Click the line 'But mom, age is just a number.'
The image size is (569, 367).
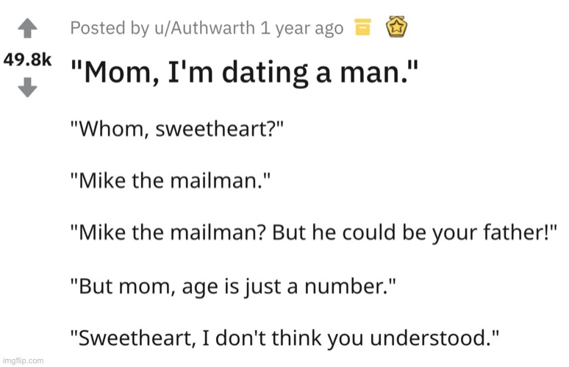(x=233, y=286)
